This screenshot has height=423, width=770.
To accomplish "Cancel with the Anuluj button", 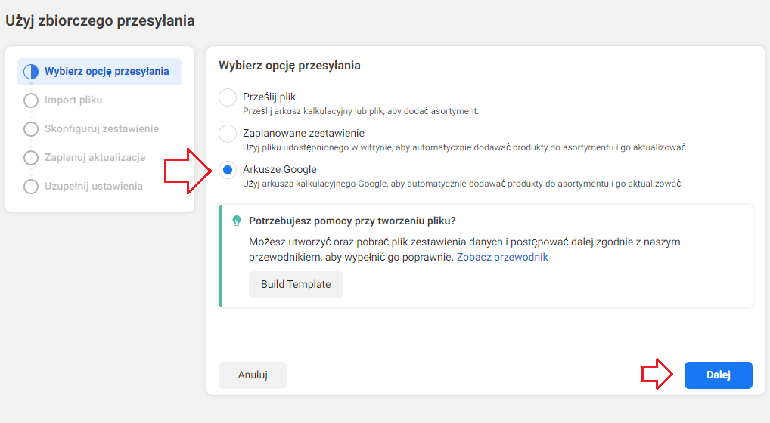I will tap(253, 375).
